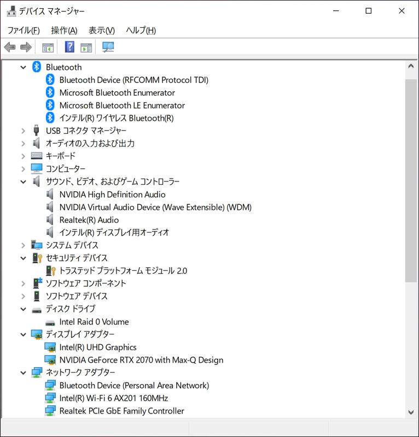This screenshot has width=419, height=437.
Task: Collapse the Bluetooth category
Action: click(x=24, y=67)
